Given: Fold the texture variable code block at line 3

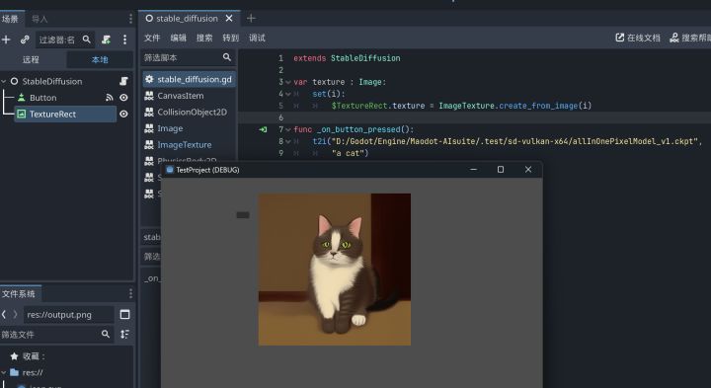Looking at the screenshot, I should point(288,82).
